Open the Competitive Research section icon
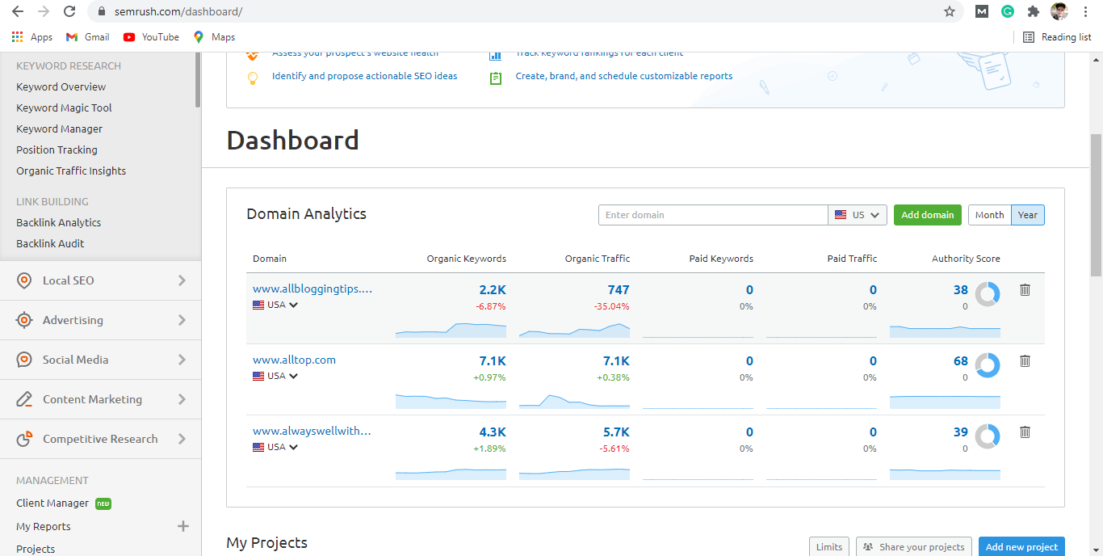1103x556 pixels. [23, 439]
